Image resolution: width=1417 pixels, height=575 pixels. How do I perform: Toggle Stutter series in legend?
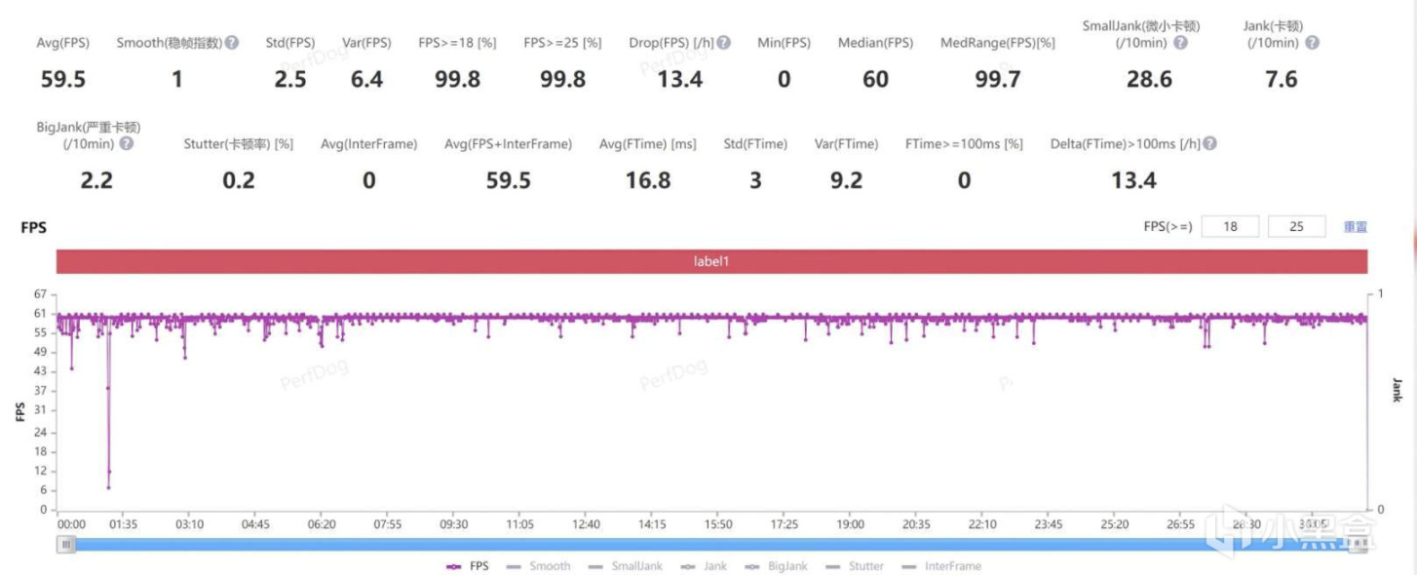tap(855, 566)
